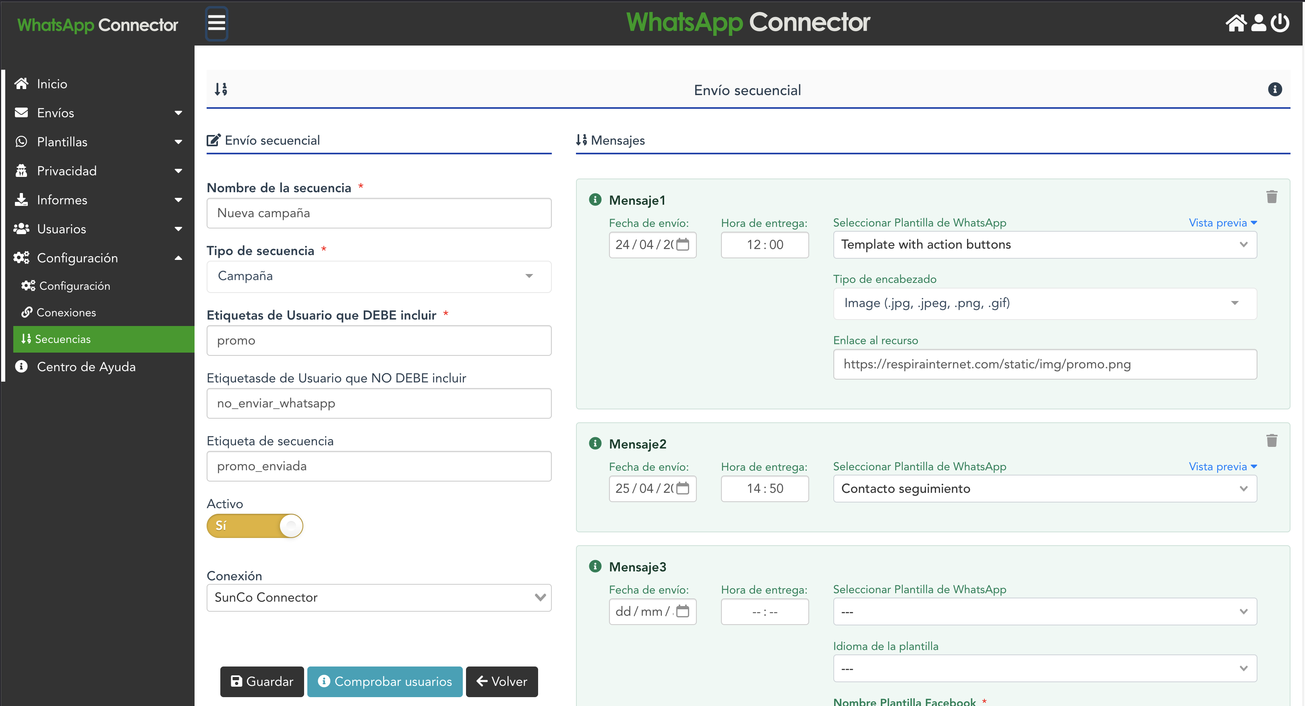Click info icon in Envío secuencial header

point(1275,90)
